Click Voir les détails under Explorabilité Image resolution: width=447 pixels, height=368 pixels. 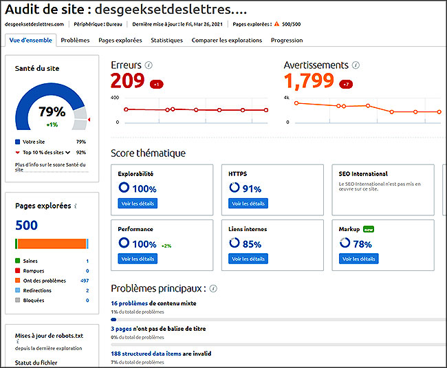[138, 204]
